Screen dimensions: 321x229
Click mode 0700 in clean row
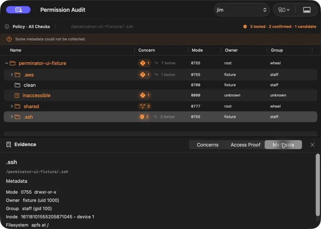[x=196, y=85]
